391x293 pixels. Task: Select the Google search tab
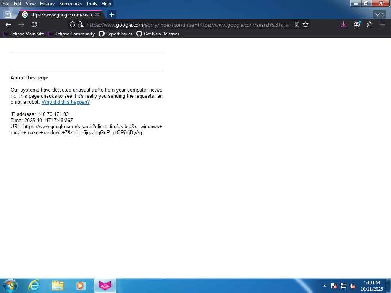(x=60, y=15)
